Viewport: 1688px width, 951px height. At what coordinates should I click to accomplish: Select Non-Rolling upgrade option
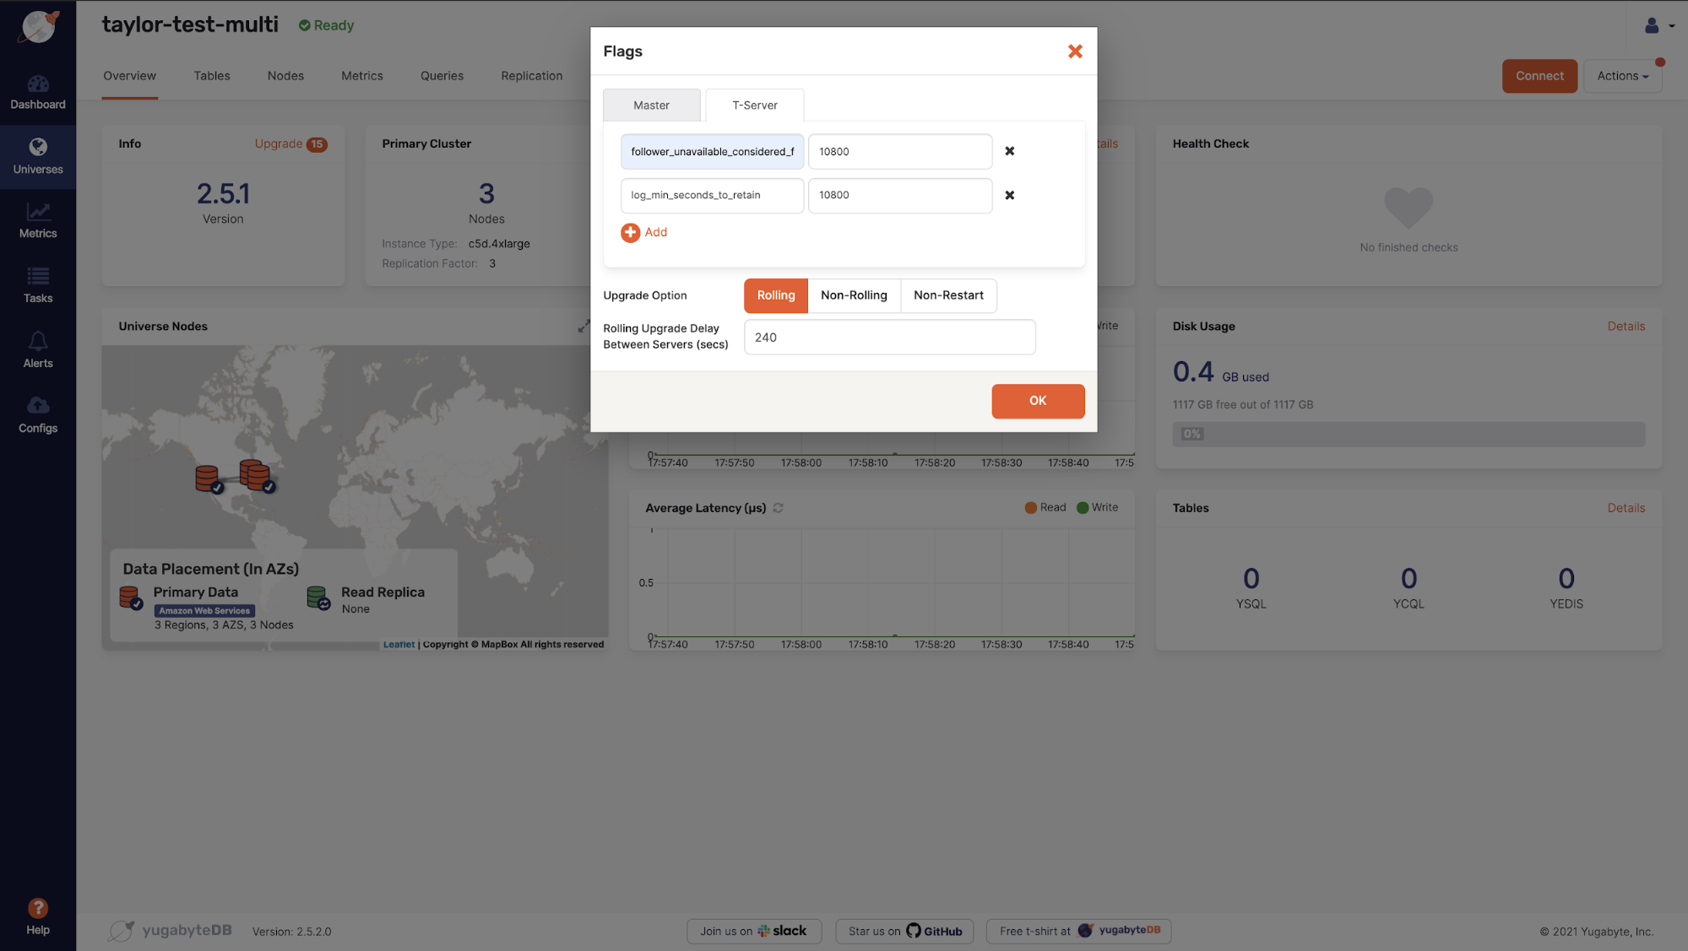click(854, 295)
